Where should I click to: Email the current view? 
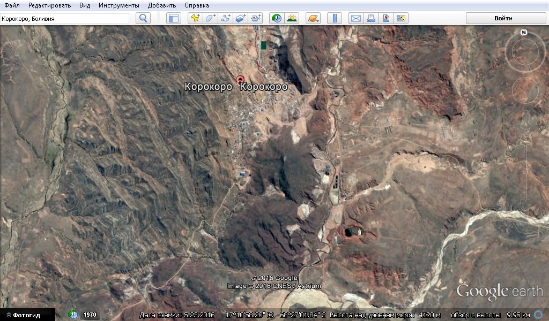click(356, 18)
